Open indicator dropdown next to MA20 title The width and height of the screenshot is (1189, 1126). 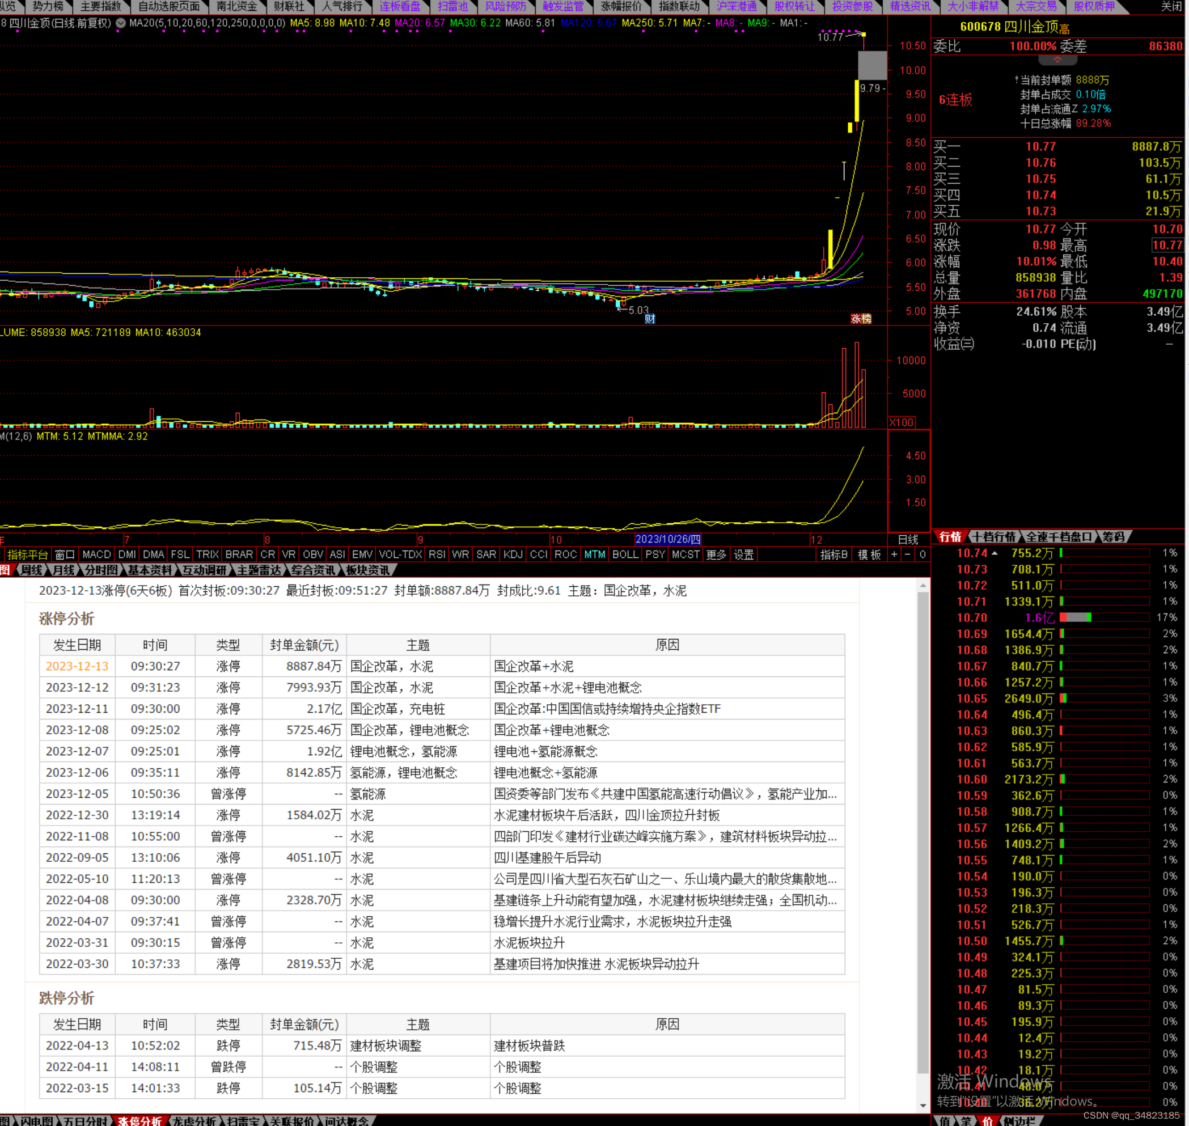click(x=121, y=23)
